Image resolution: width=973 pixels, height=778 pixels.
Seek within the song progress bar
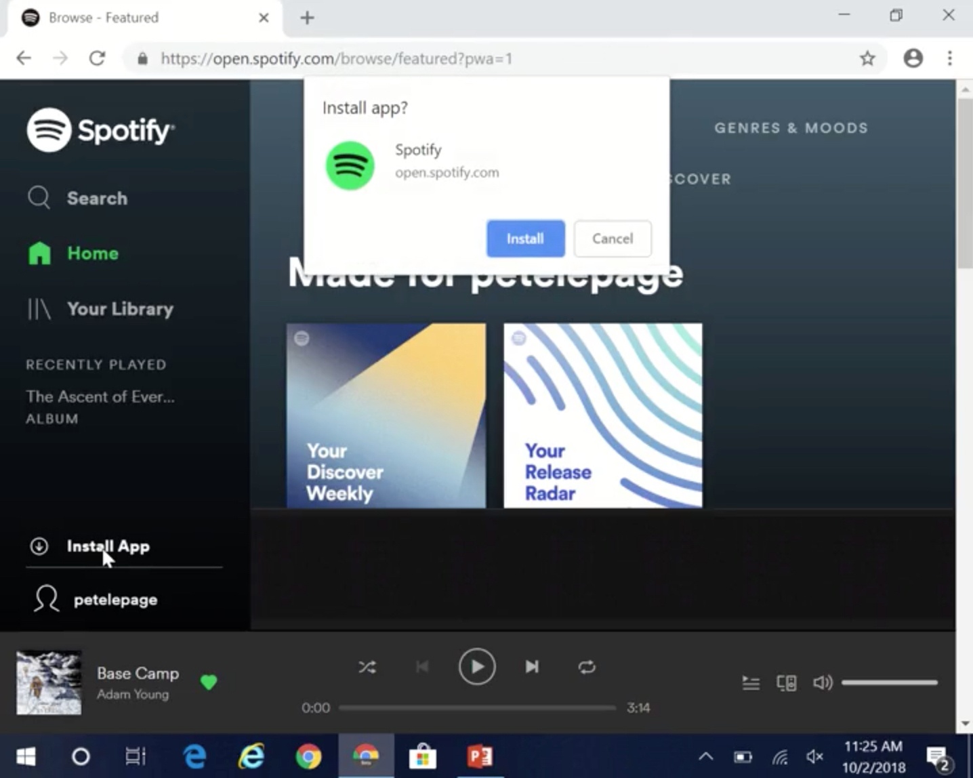coord(477,708)
